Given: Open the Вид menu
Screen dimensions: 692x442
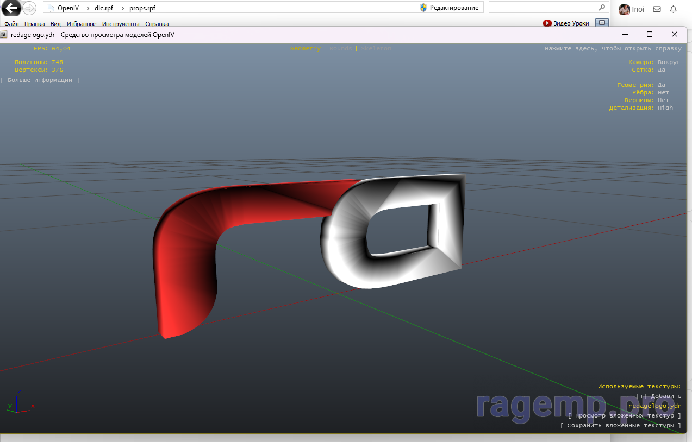Looking at the screenshot, I should [55, 24].
